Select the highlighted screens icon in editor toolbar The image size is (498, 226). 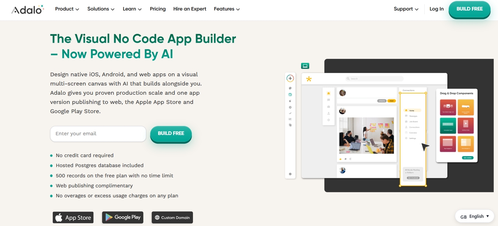[290, 94]
